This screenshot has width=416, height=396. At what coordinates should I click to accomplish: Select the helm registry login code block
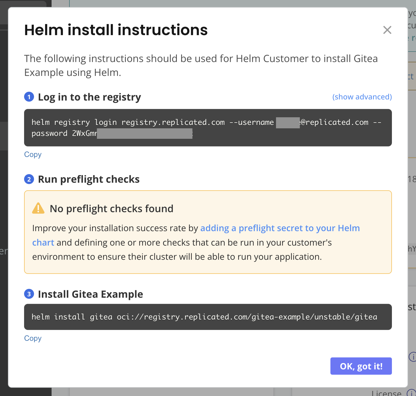coord(208,127)
